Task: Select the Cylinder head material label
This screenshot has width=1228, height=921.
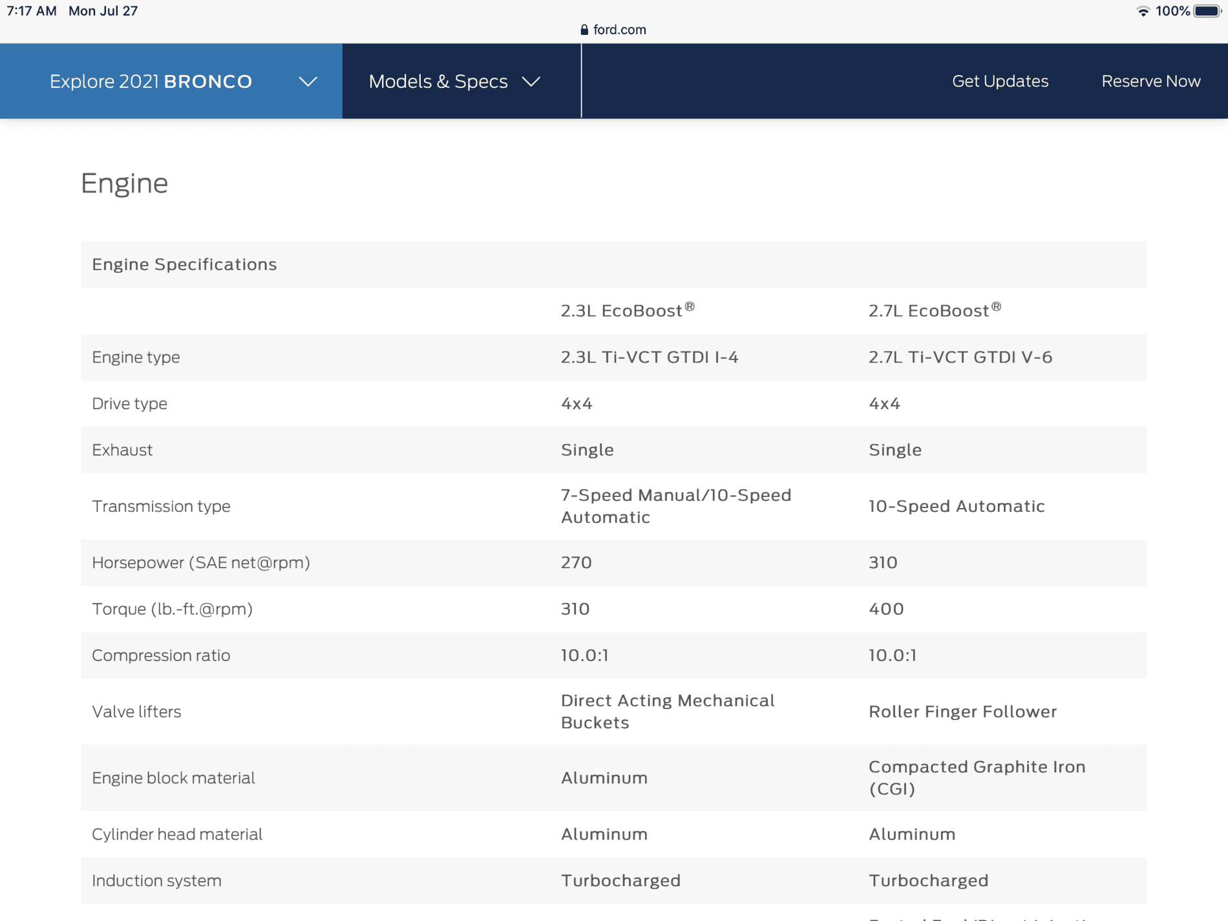Action: click(x=177, y=834)
